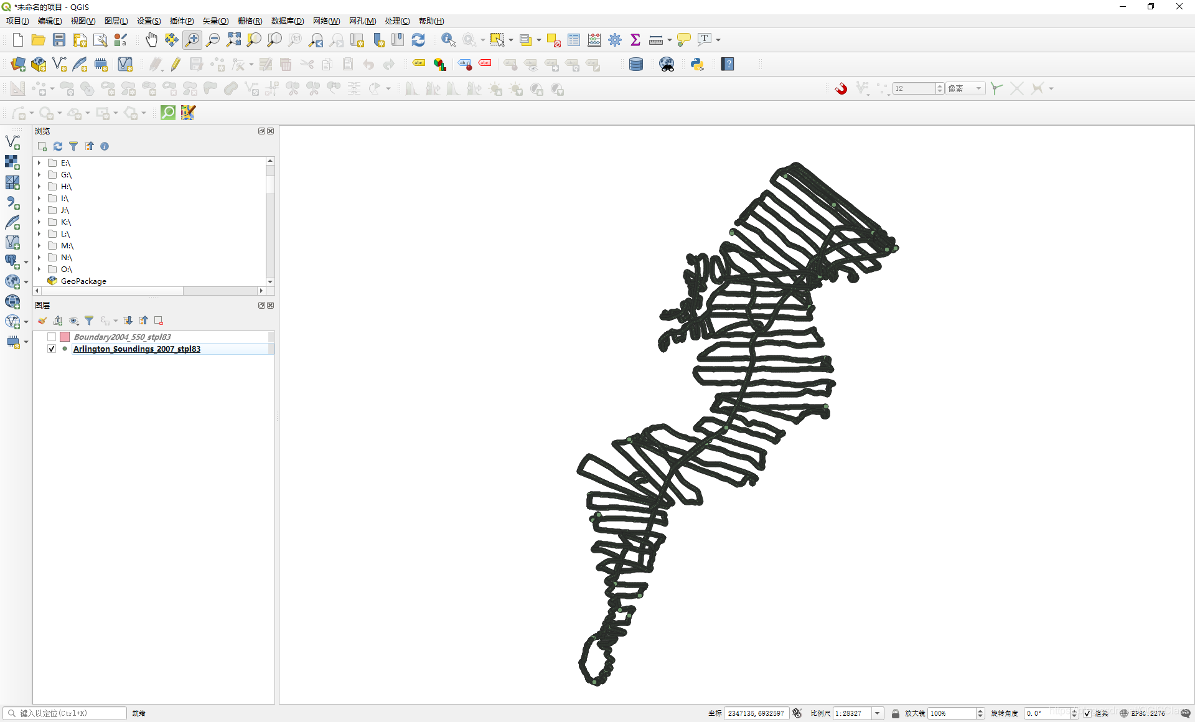Click the Browser panel horizontal scrollbar
The image size is (1195, 722).
112,291
